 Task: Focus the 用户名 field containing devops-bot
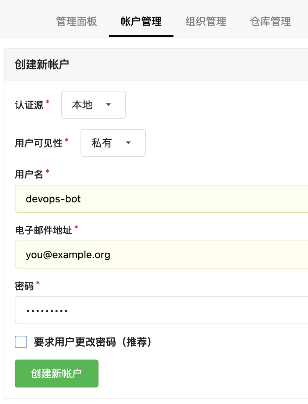pyautogui.click(x=162, y=199)
